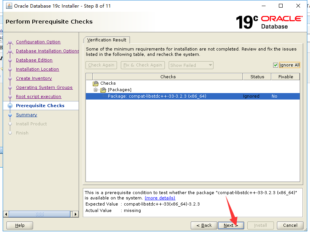Click the Prerequisite Checks step bullet icon
The width and height of the screenshot is (310, 234).
[10, 106]
